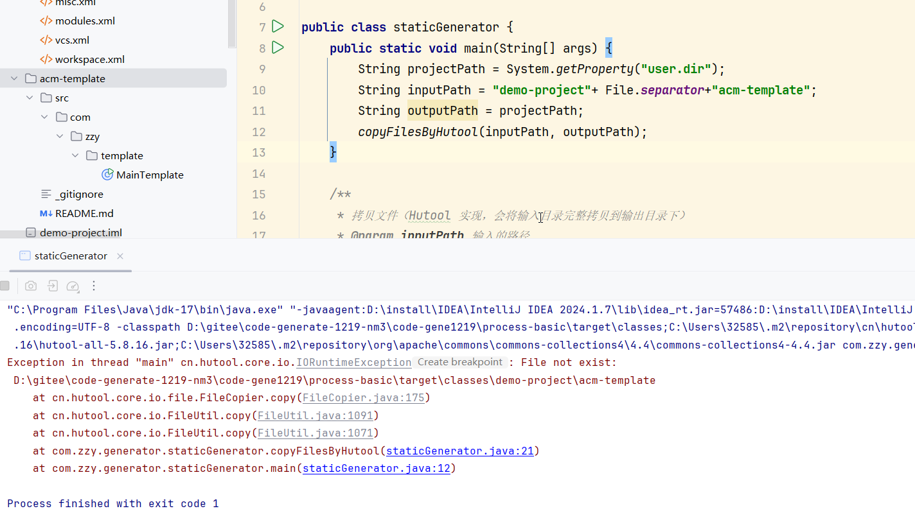Place cursor on highlighted outputPath variable
915x520 pixels.
click(x=443, y=110)
